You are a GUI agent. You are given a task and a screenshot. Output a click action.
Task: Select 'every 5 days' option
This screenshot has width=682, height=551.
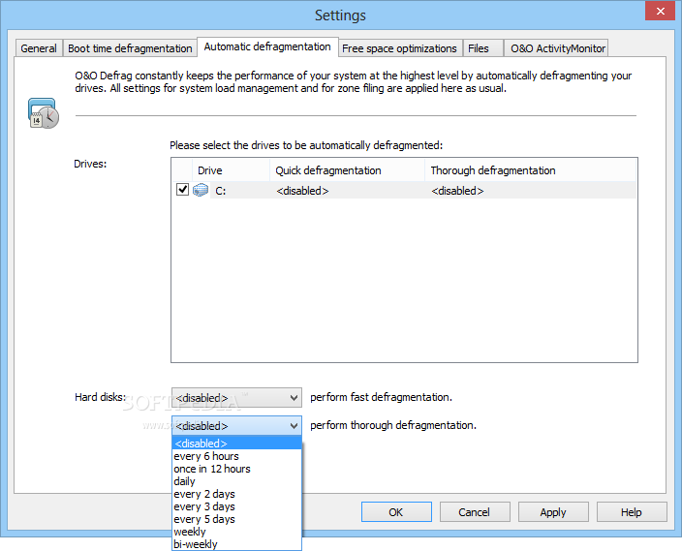236,519
